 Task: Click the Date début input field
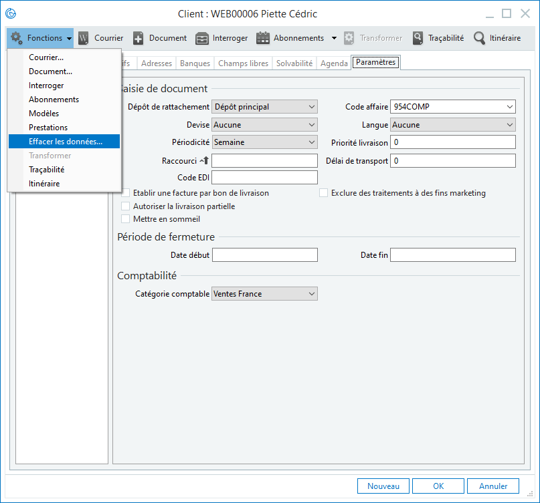[x=264, y=255]
